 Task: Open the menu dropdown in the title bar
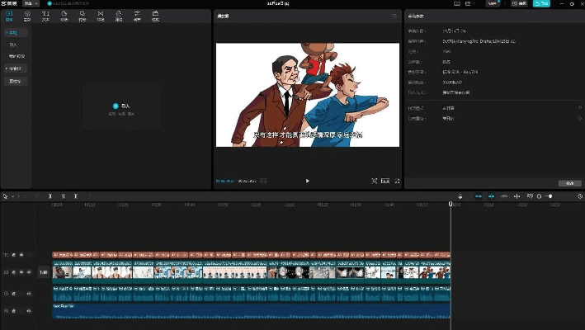pos(30,3)
